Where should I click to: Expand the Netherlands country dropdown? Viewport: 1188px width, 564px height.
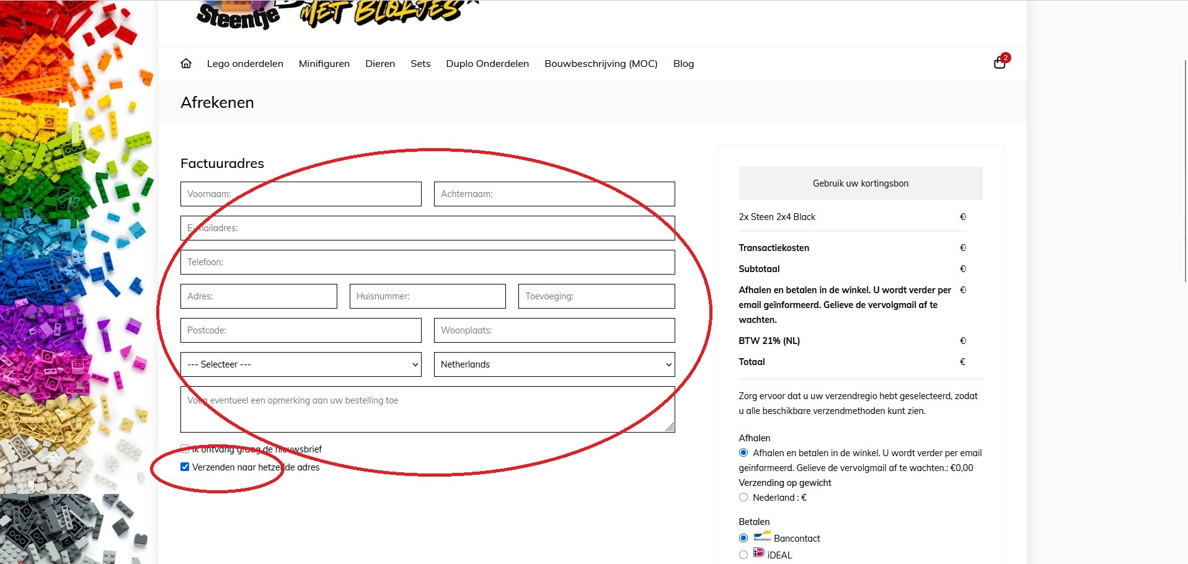pos(554,364)
